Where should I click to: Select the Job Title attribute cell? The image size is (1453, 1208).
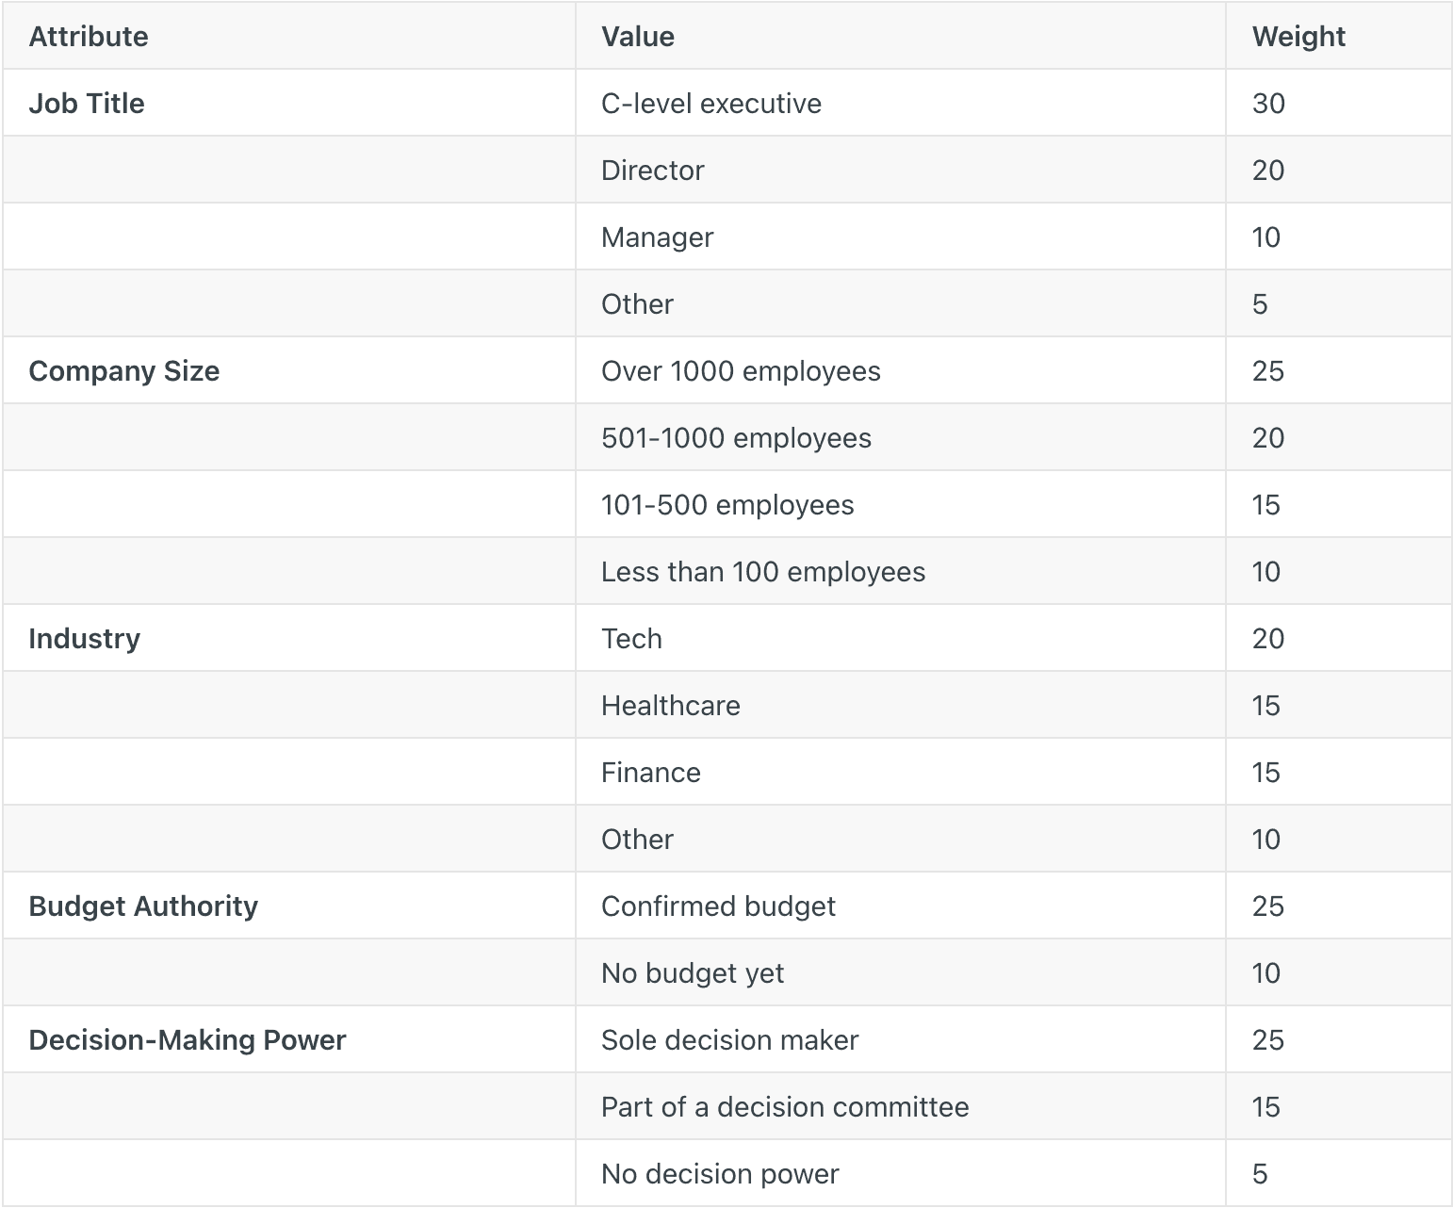click(87, 104)
